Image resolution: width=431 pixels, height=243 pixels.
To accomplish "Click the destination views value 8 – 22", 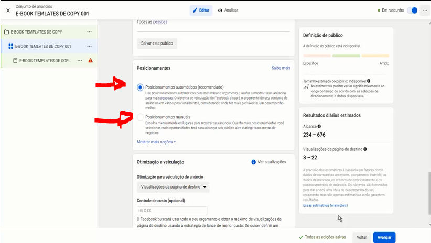I will [x=310, y=158].
